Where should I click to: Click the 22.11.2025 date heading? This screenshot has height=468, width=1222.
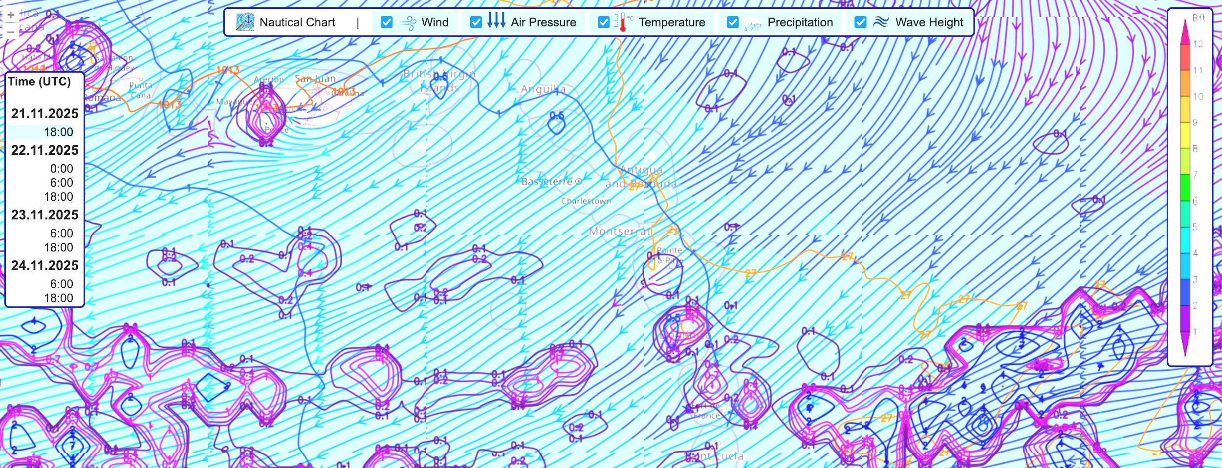pyautogui.click(x=45, y=150)
